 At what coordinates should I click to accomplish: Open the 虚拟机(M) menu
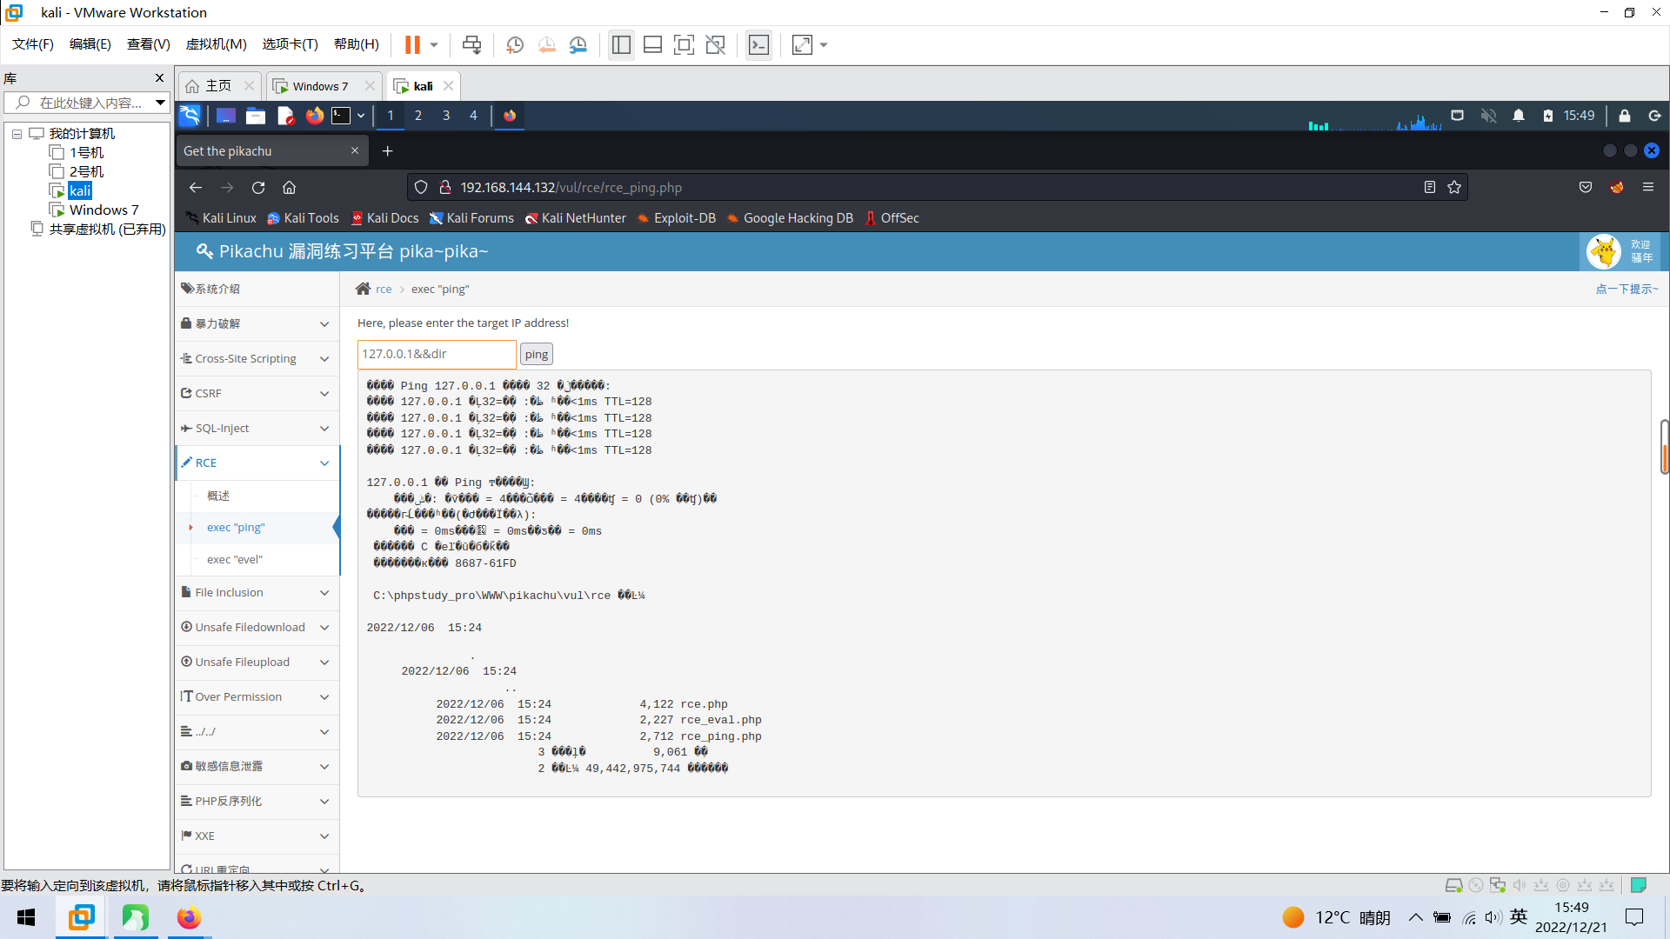point(216,44)
